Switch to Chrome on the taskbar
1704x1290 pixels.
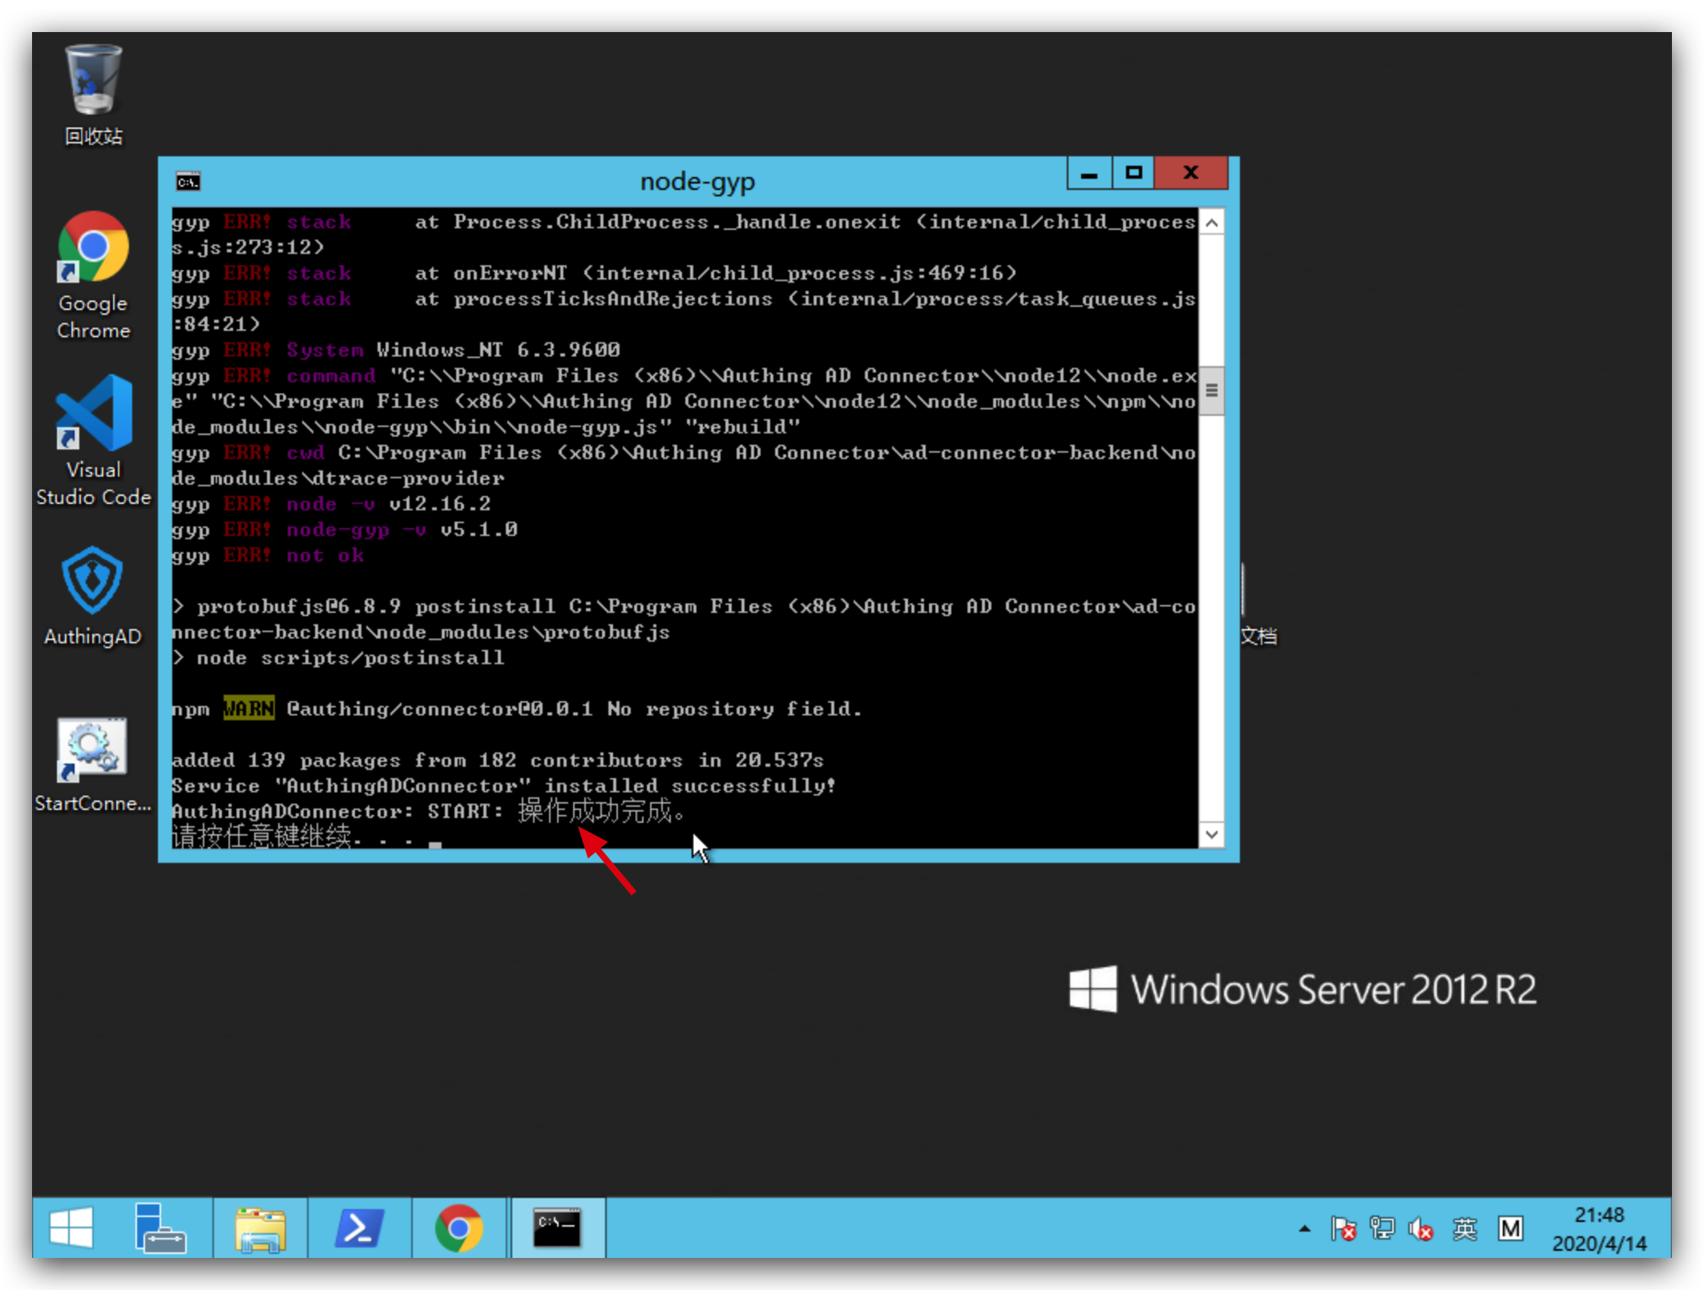point(458,1228)
